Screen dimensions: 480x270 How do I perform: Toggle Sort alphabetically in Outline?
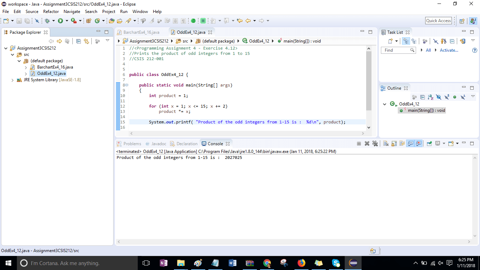[x=430, y=97]
